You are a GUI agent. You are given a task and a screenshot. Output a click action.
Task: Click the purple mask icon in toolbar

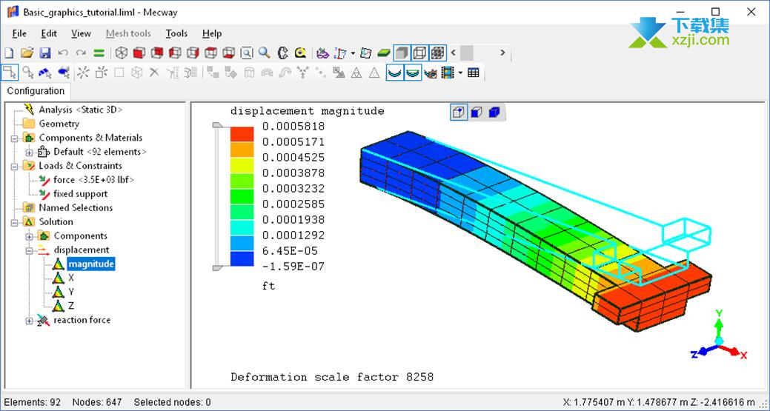click(x=322, y=53)
